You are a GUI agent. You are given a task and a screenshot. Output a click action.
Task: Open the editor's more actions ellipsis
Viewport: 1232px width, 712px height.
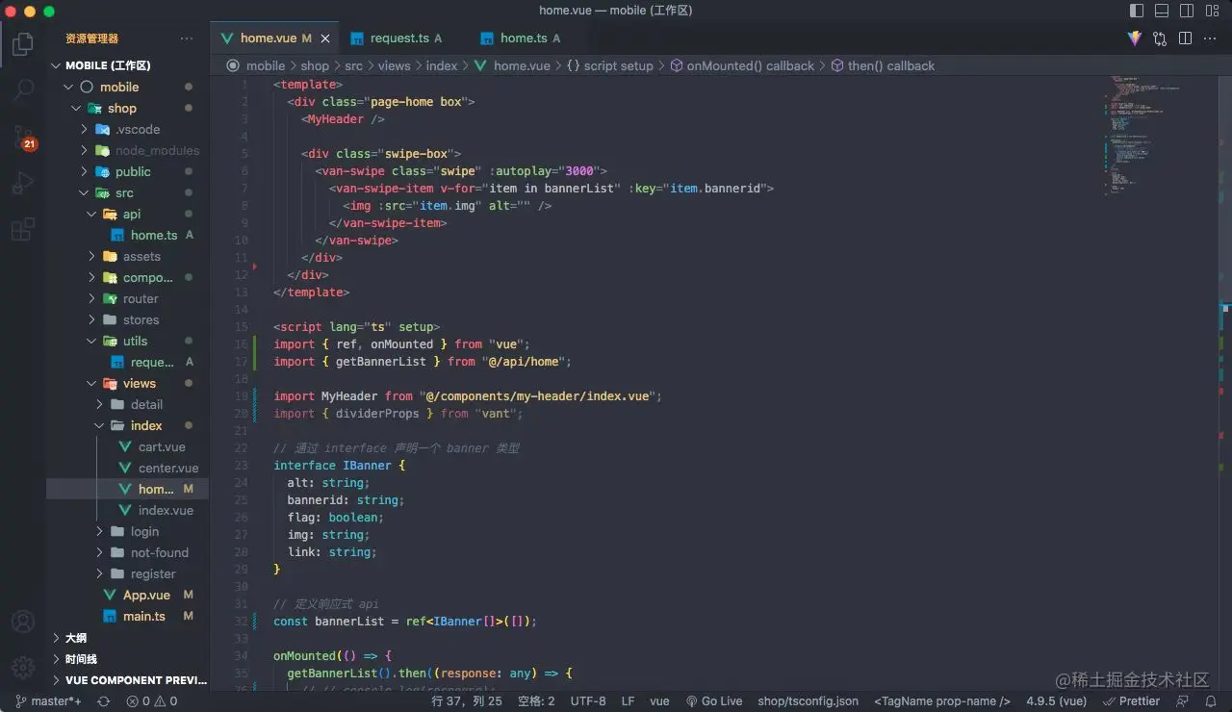(x=1210, y=38)
